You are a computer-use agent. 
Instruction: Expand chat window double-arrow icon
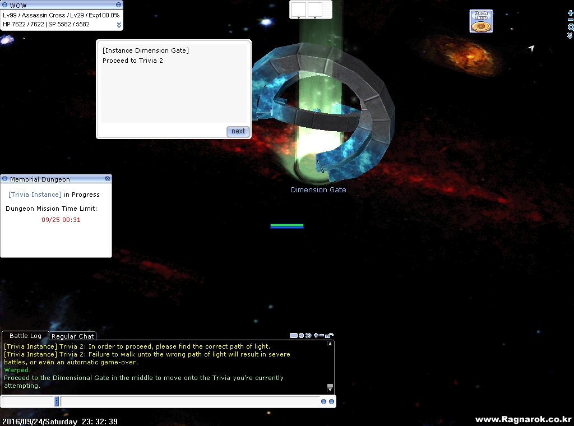tap(309, 335)
